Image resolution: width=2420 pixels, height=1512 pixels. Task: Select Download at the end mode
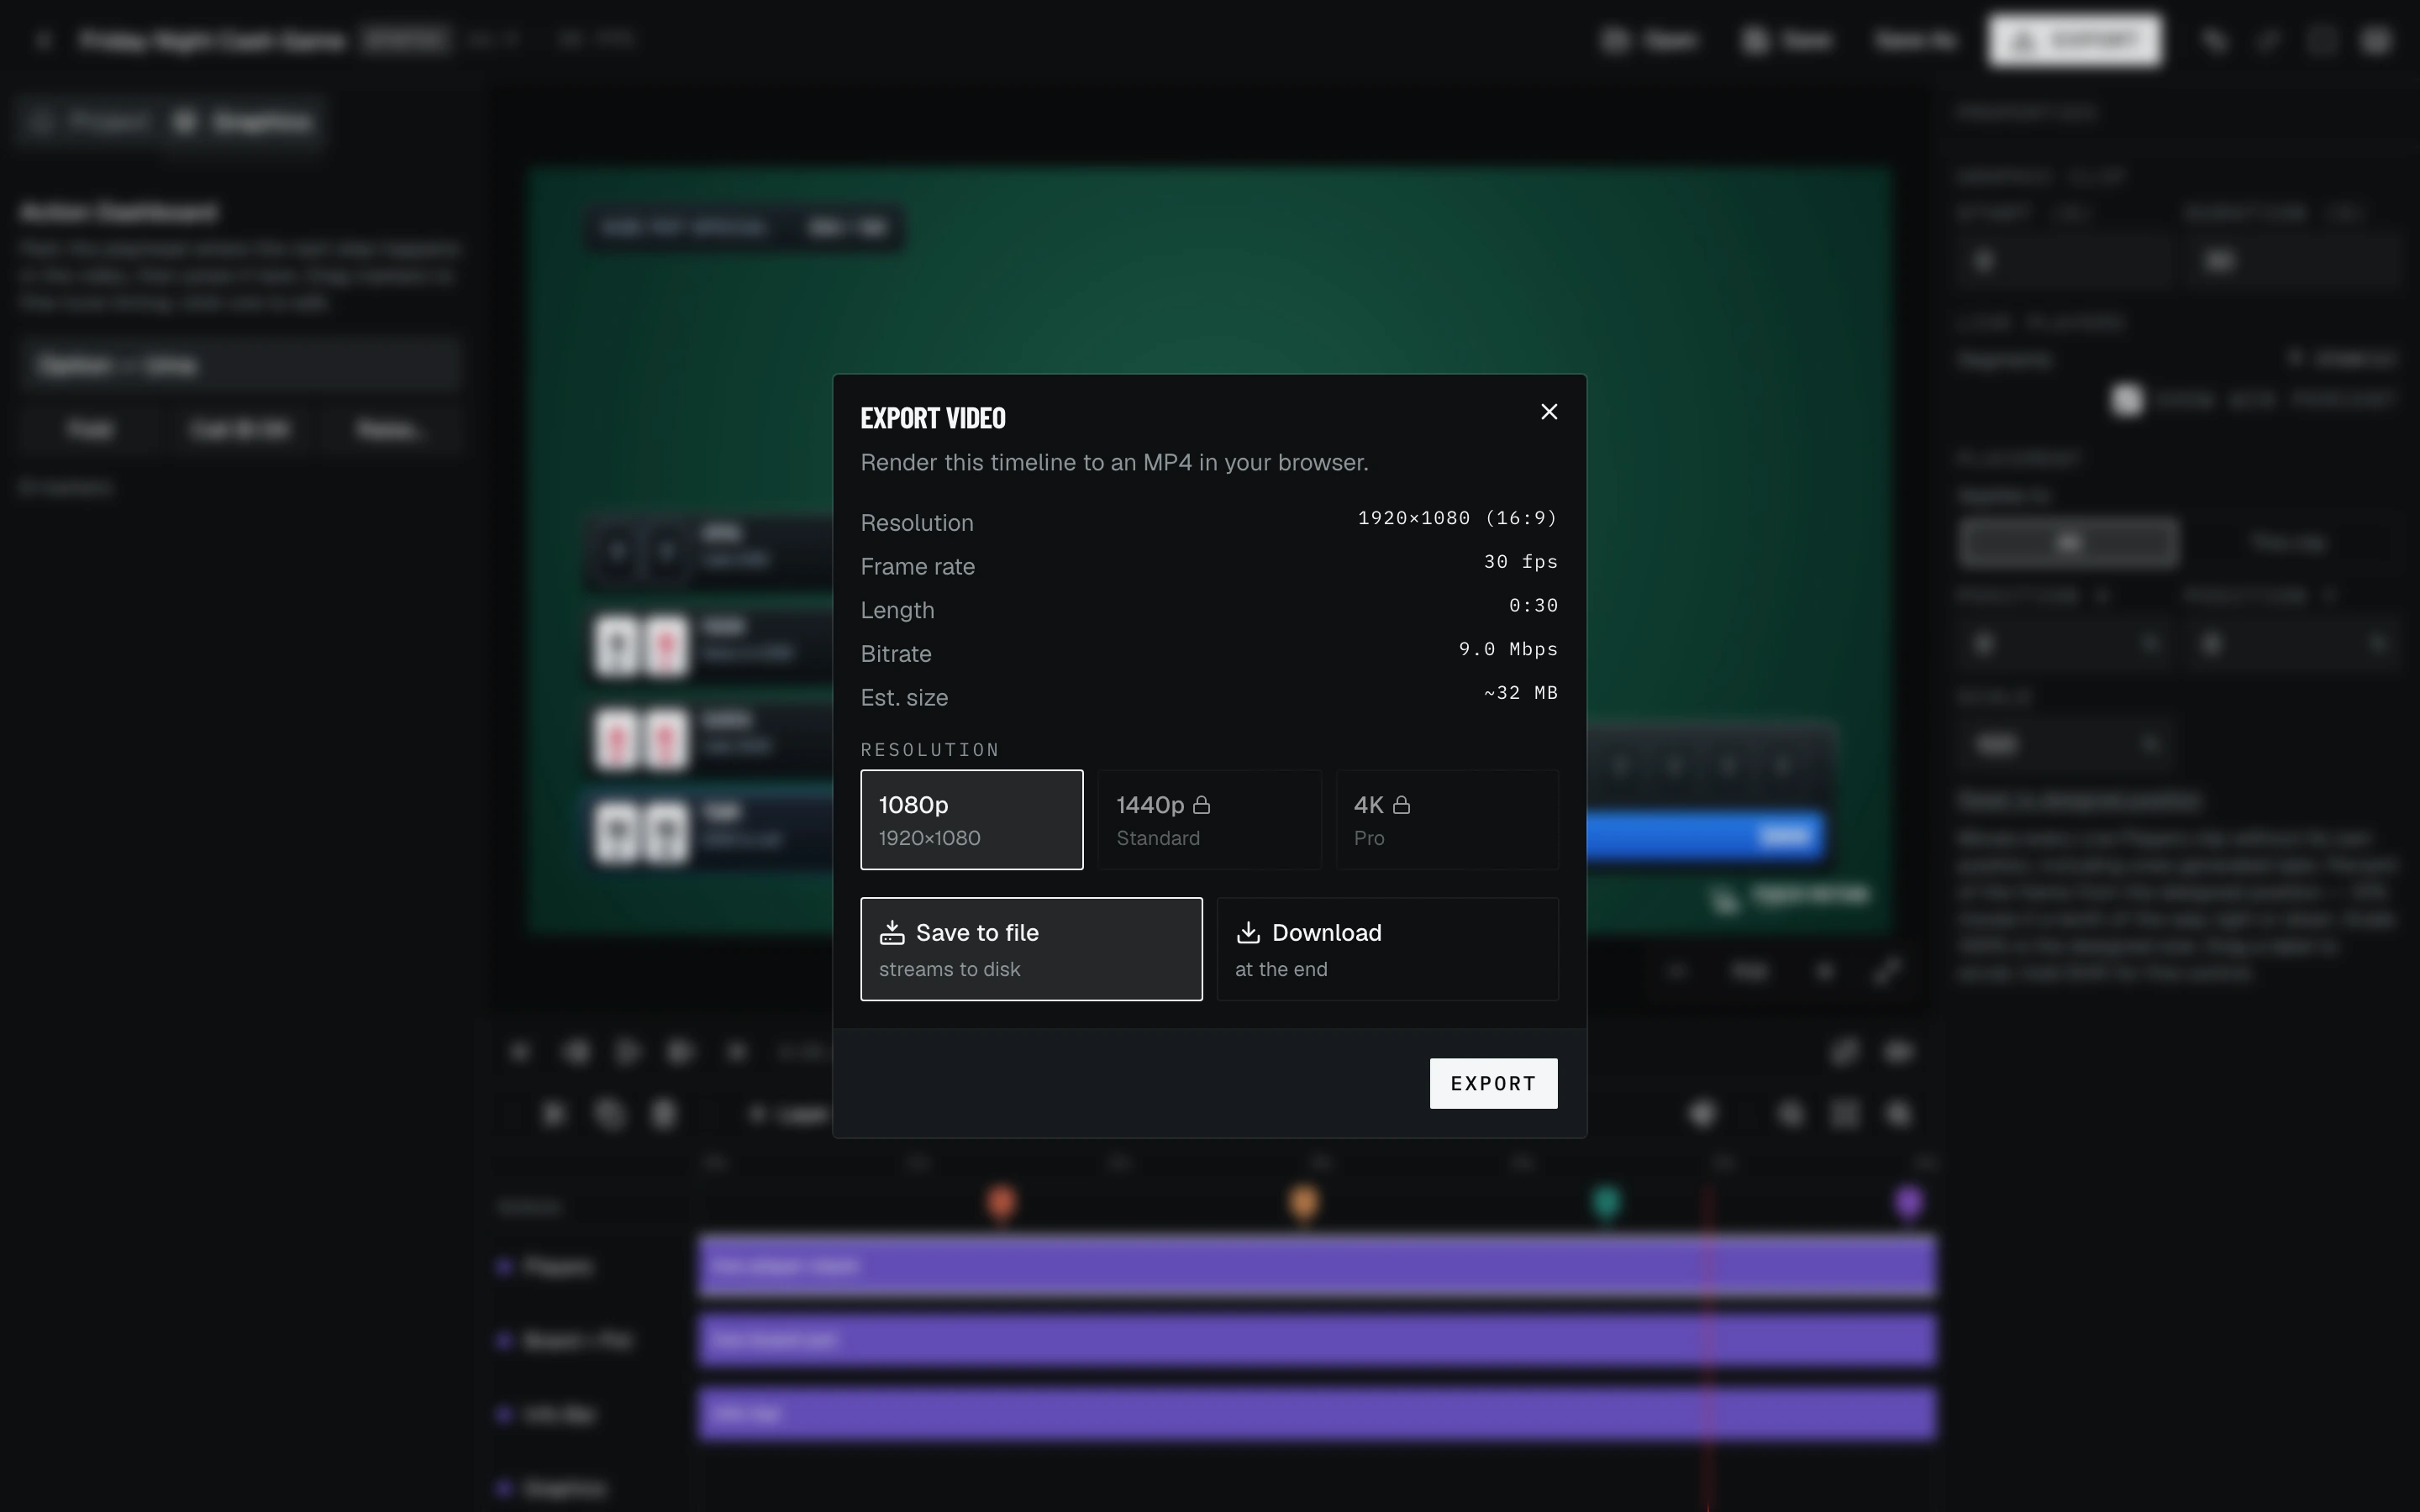[1387, 949]
